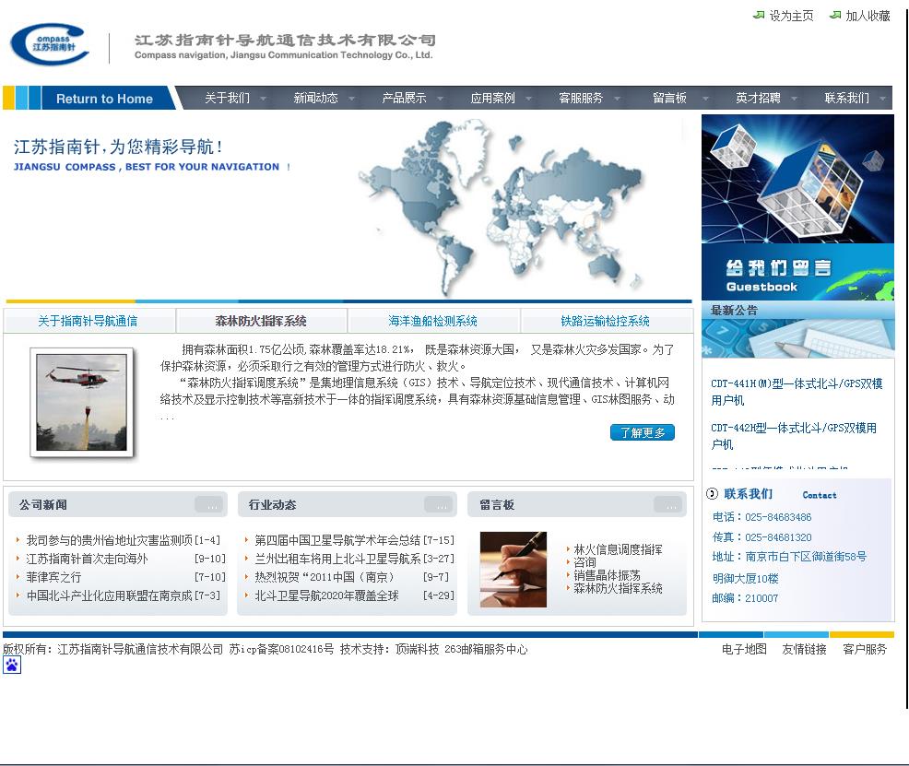The width and height of the screenshot is (909, 766).
Task: Click the 了解更多 button
Action: pyautogui.click(x=643, y=432)
